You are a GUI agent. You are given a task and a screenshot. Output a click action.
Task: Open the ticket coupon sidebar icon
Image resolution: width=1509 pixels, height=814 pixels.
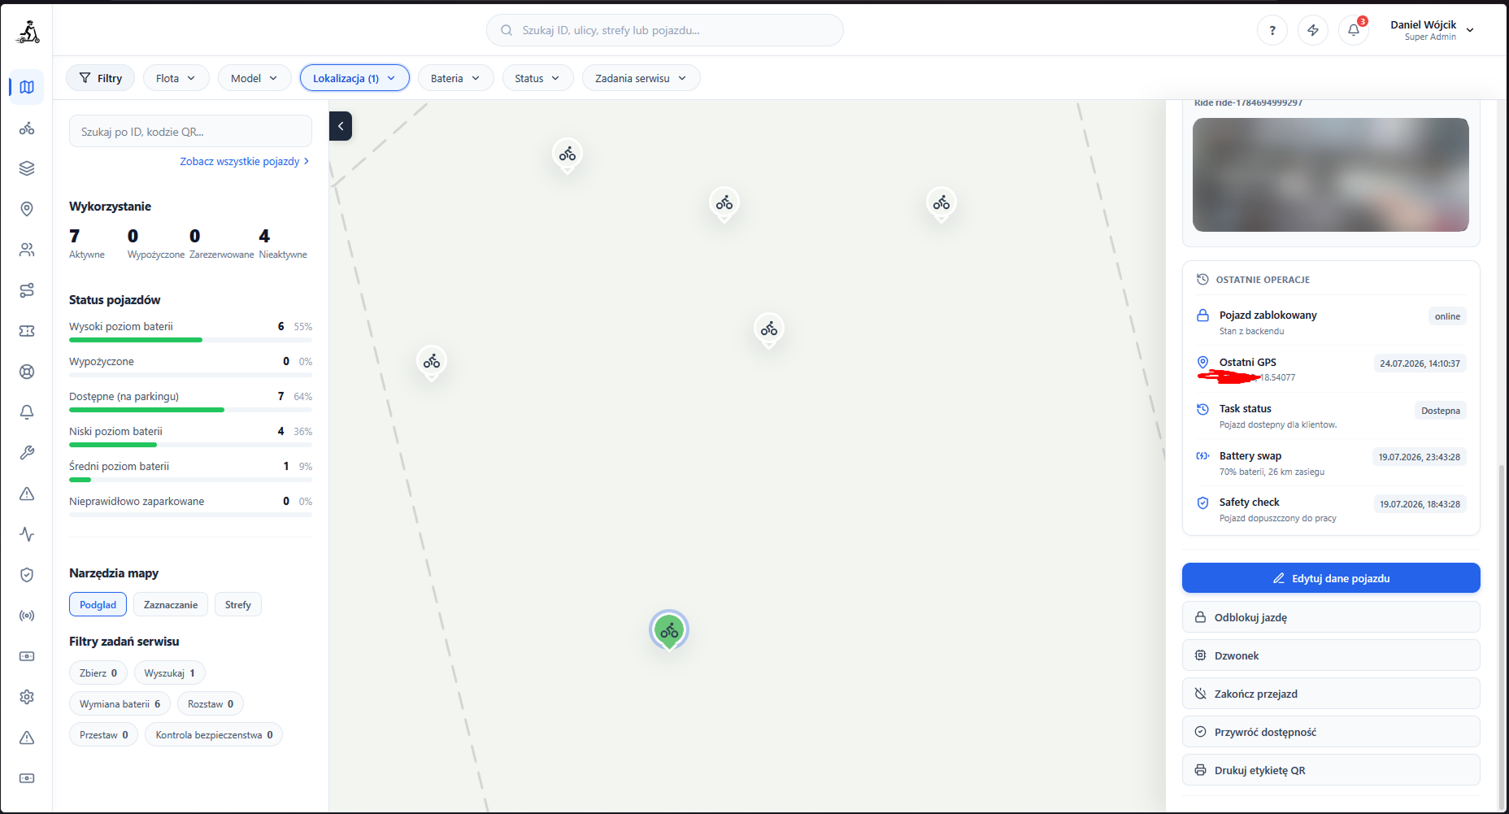[27, 331]
